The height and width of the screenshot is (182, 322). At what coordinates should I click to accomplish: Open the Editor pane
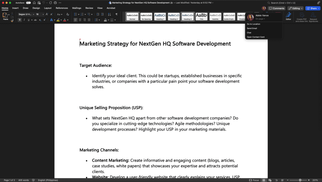coord(288,16)
